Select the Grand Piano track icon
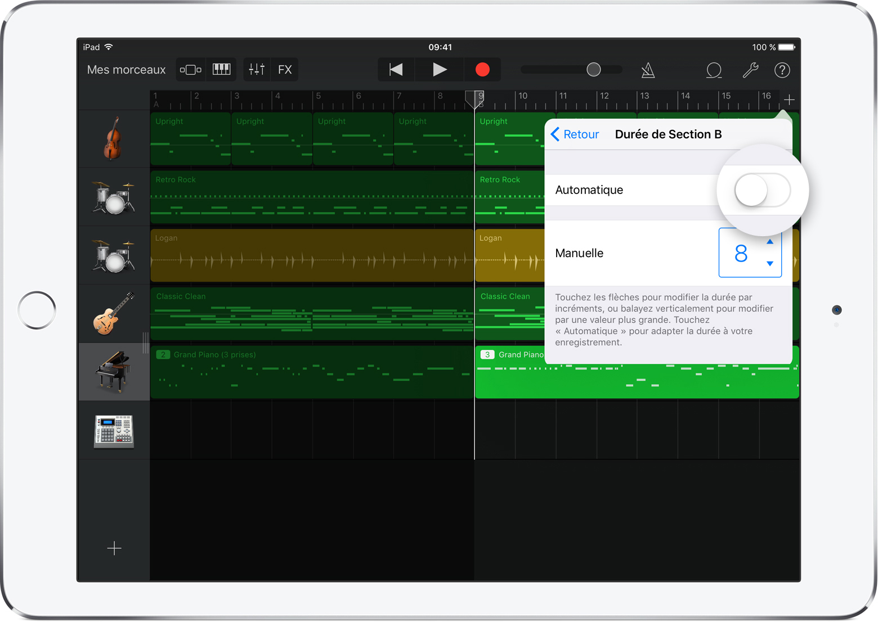Screen dimensions: 878x622 click(x=114, y=372)
